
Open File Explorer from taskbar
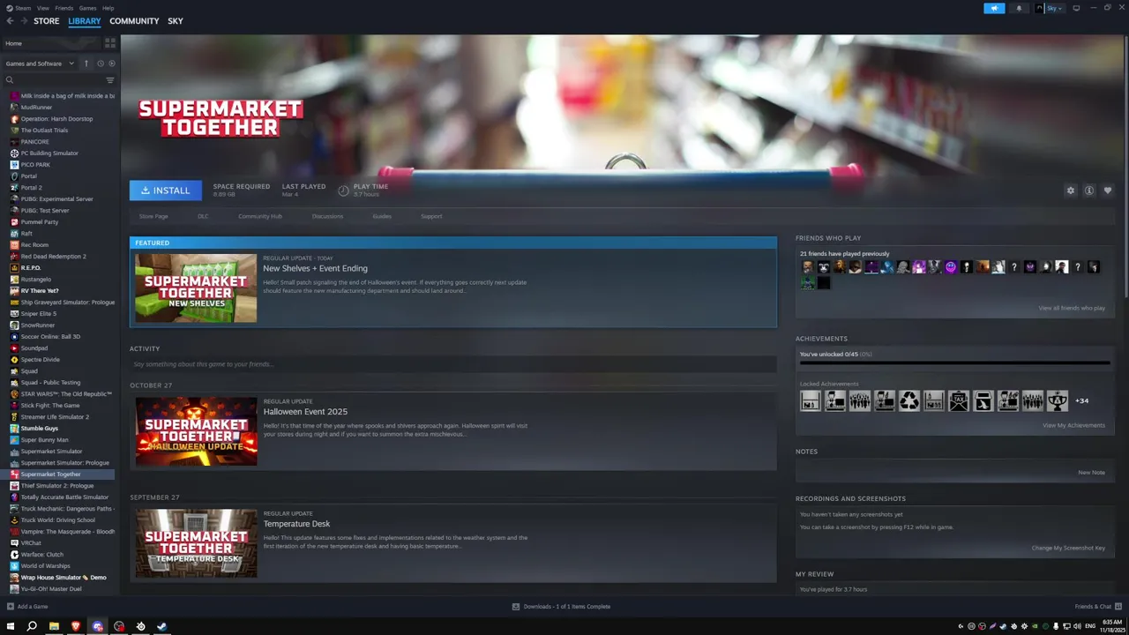pyautogui.click(x=54, y=626)
